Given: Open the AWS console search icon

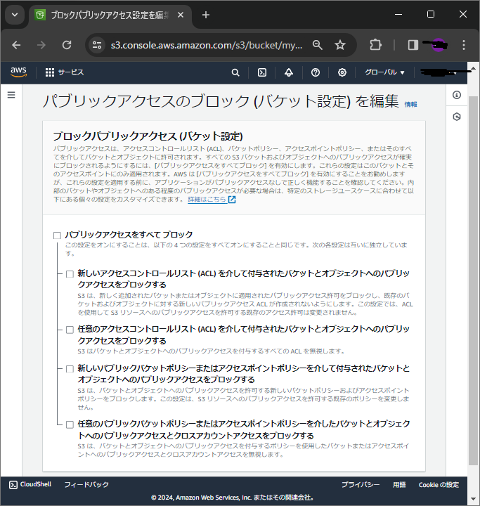Looking at the screenshot, I should point(235,72).
